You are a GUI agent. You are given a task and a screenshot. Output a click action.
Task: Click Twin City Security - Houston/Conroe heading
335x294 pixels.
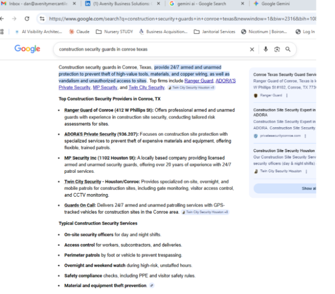pyautogui.click(x=102, y=182)
